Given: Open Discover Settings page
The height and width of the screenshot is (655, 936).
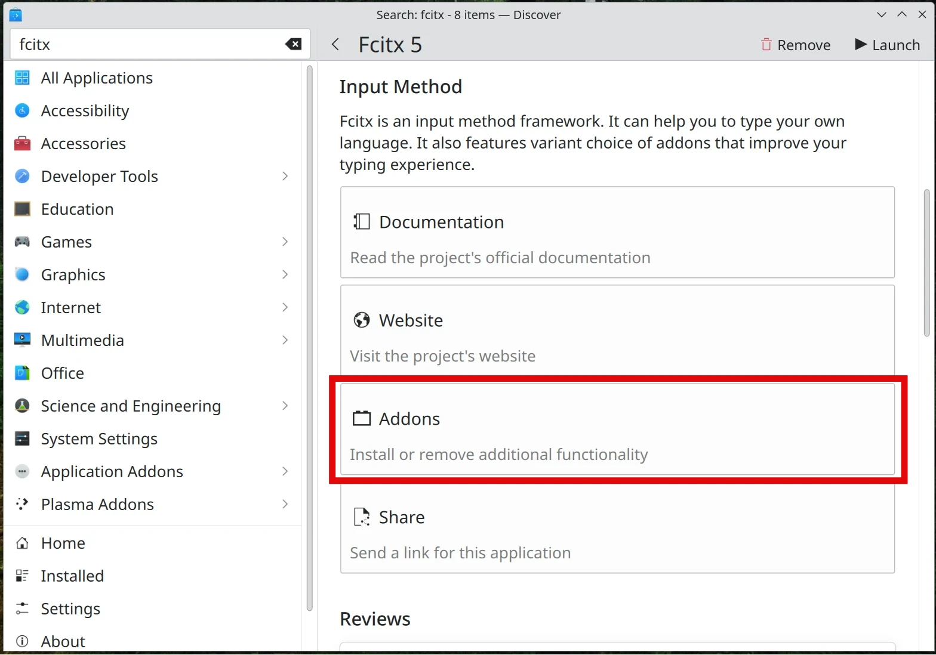Looking at the screenshot, I should pyautogui.click(x=152, y=608).
